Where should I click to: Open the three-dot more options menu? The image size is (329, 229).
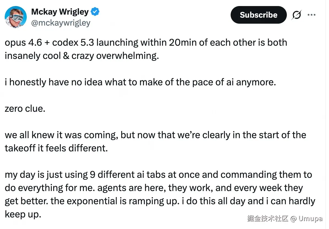(x=311, y=15)
